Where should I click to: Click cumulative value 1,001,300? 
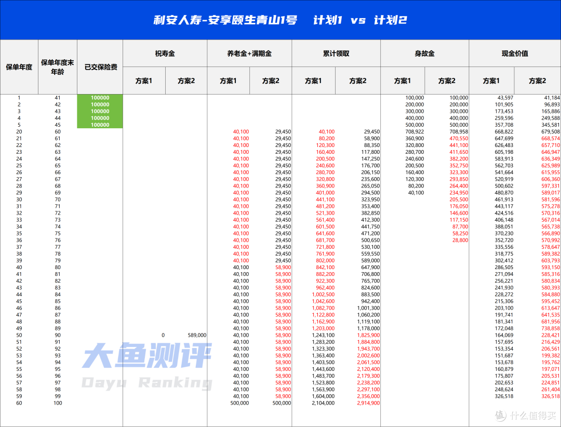pos(368,308)
